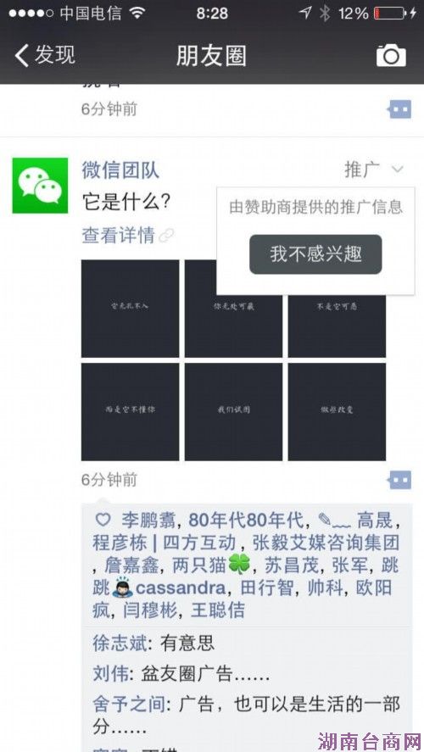The height and width of the screenshot is (752, 424).
Task: Open middle bottom ad image 我们试图
Action: coord(233,412)
